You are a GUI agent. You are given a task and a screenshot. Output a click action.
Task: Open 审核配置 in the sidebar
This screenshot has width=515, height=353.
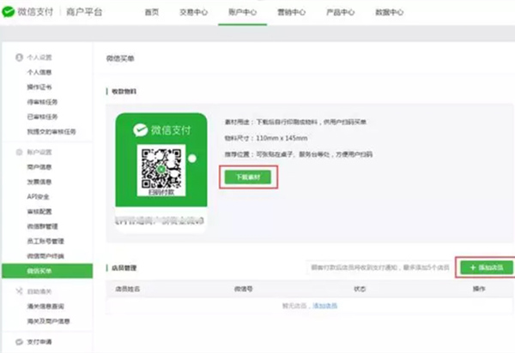[39, 212]
